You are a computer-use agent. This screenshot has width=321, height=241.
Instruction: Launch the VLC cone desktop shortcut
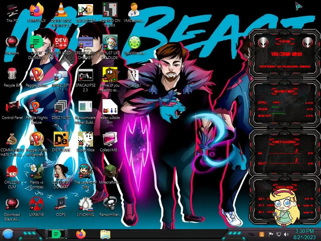[61, 14]
